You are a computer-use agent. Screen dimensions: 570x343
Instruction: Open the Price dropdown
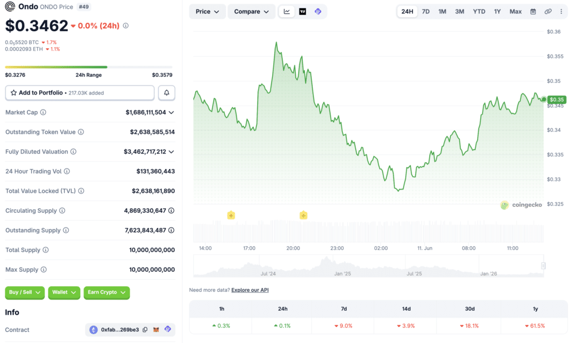(x=207, y=12)
